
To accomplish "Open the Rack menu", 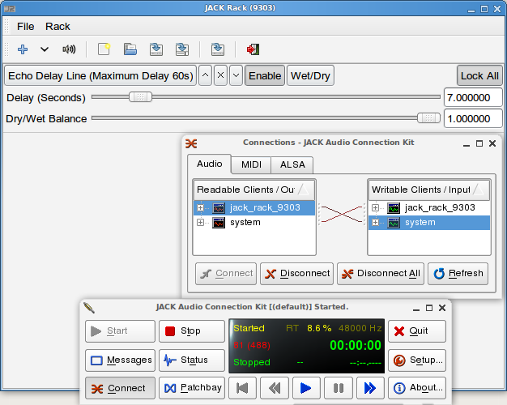I will tap(58, 27).
